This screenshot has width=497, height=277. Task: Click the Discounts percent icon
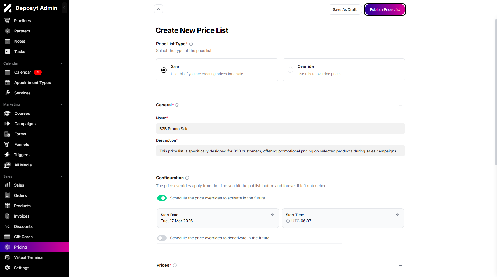[x=7, y=226]
